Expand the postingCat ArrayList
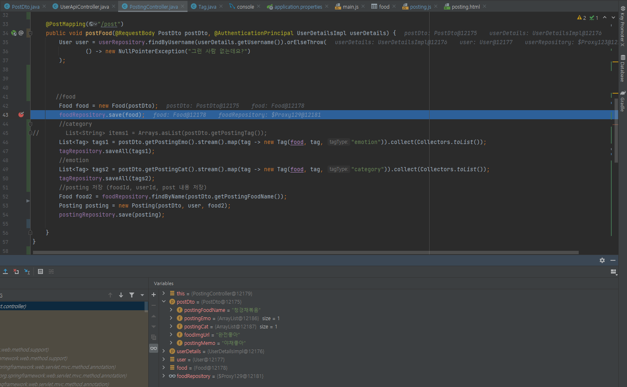Image resolution: width=627 pixels, height=387 pixels. point(171,326)
